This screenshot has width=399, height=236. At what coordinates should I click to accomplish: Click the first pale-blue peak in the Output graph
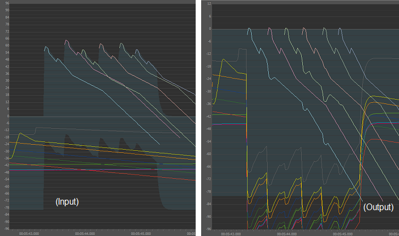(x=249, y=30)
